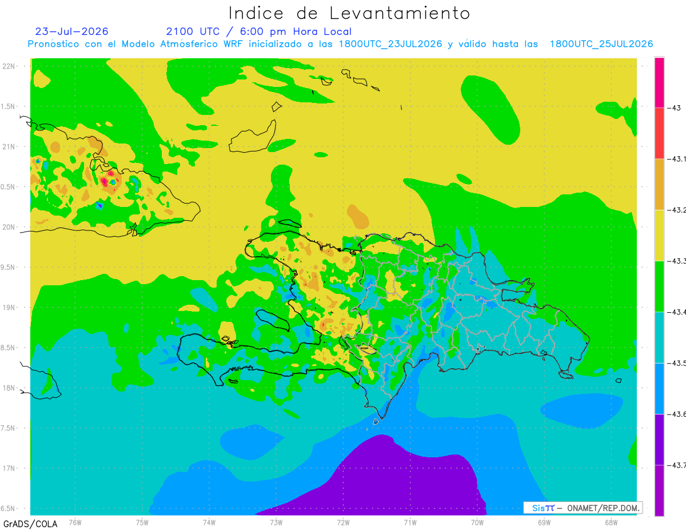
Task: Select the yellow legend swatch above -43.3
Action: point(659,235)
